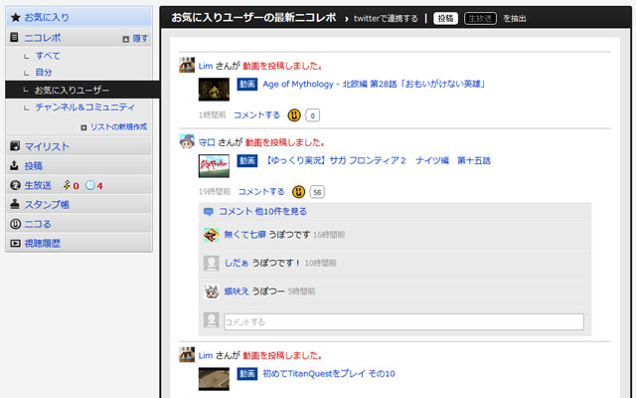
Task: Click 無くて七癖's commenter avatar
Action: pos(211,235)
